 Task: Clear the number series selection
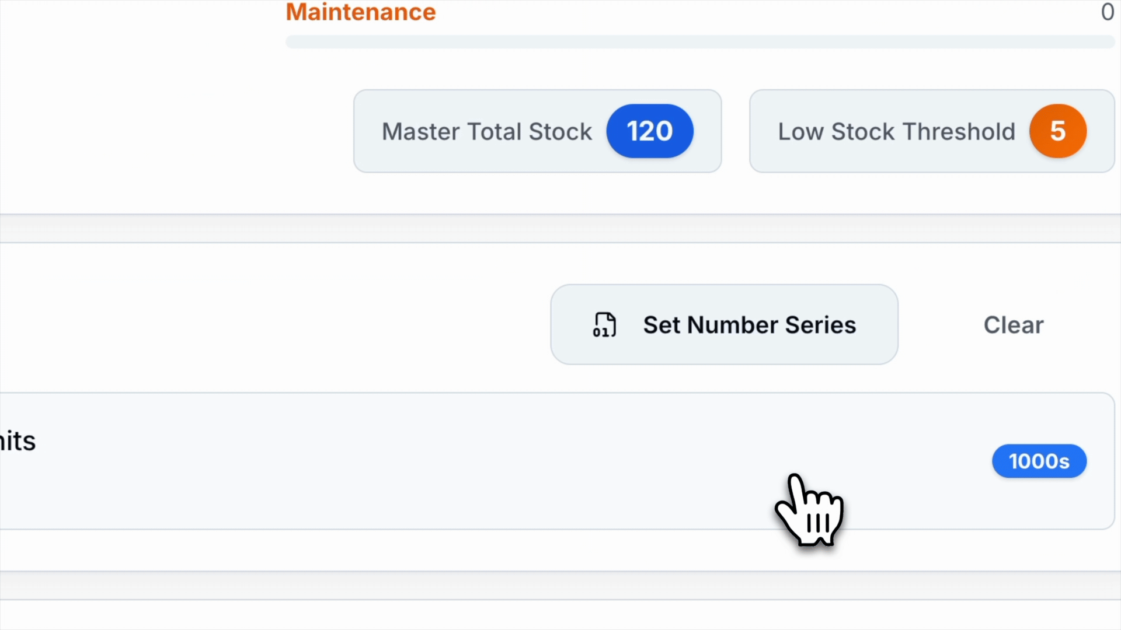(1013, 325)
